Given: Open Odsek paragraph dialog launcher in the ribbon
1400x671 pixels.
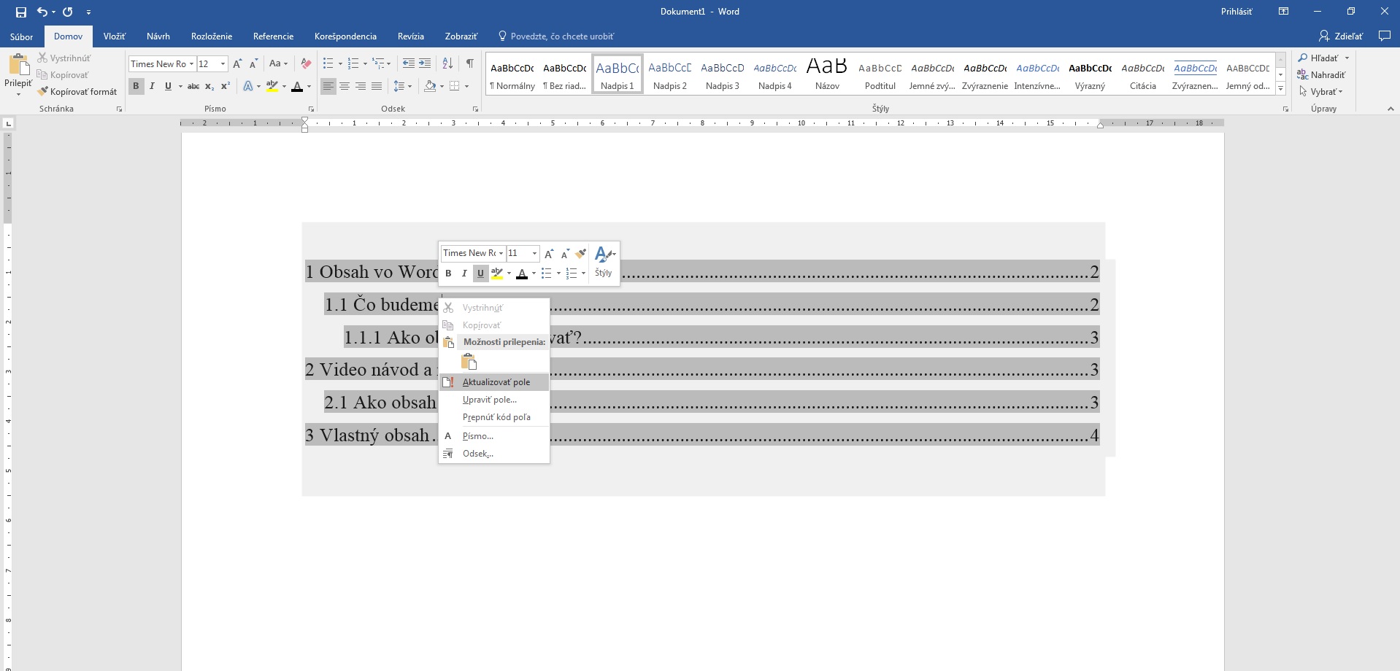Looking at the screenshot, I should point(475,109).
